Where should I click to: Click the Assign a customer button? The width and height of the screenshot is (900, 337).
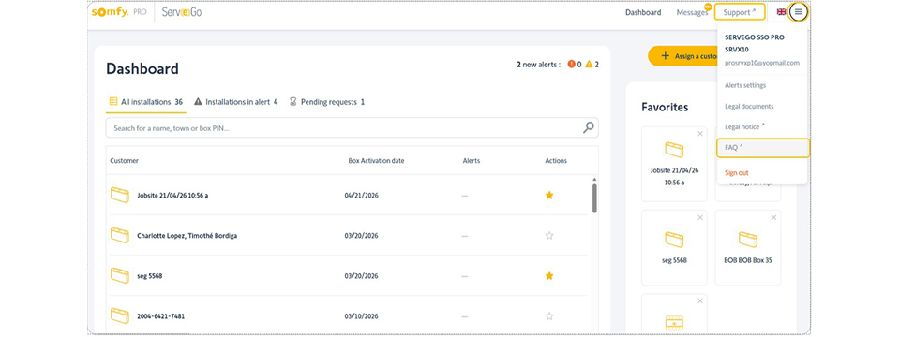[x=683, y=56]
